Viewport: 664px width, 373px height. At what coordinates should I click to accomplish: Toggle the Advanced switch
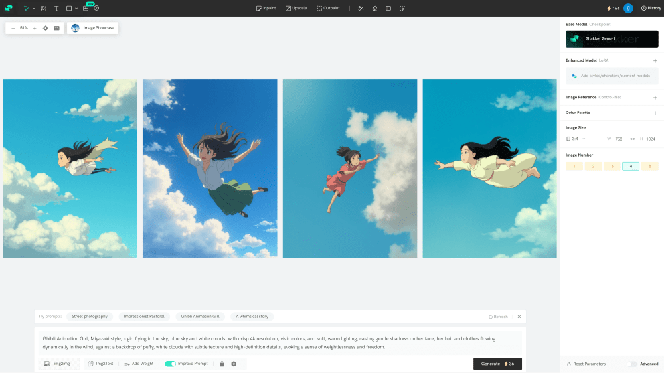coord(632,364)
